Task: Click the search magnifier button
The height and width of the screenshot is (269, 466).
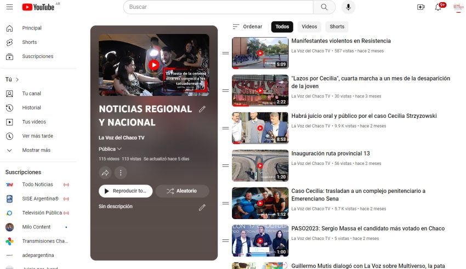Action: (324, 7)
